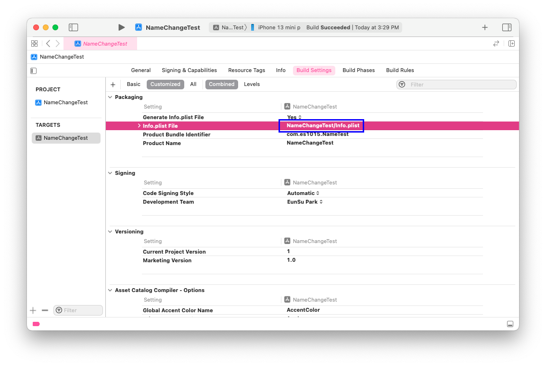Click com.es1015.NameTest bundle identifier value

pyautogui.click(x=317, y=134)
